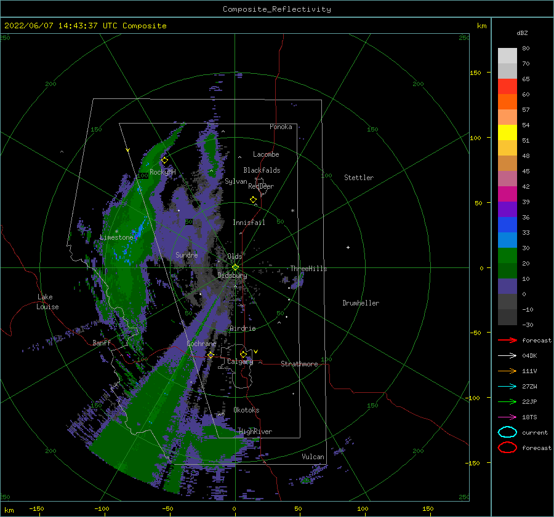Click the yellow diamond marker below RedDeer

[253, 200]
